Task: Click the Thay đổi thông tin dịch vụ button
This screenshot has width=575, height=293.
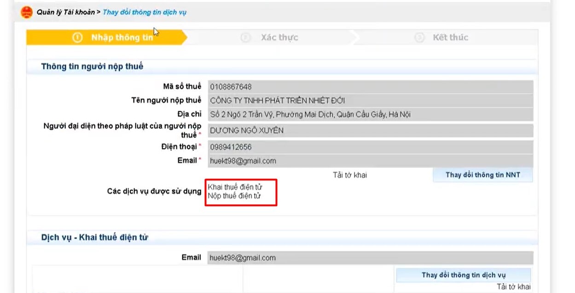Action: tap(464, 275)
